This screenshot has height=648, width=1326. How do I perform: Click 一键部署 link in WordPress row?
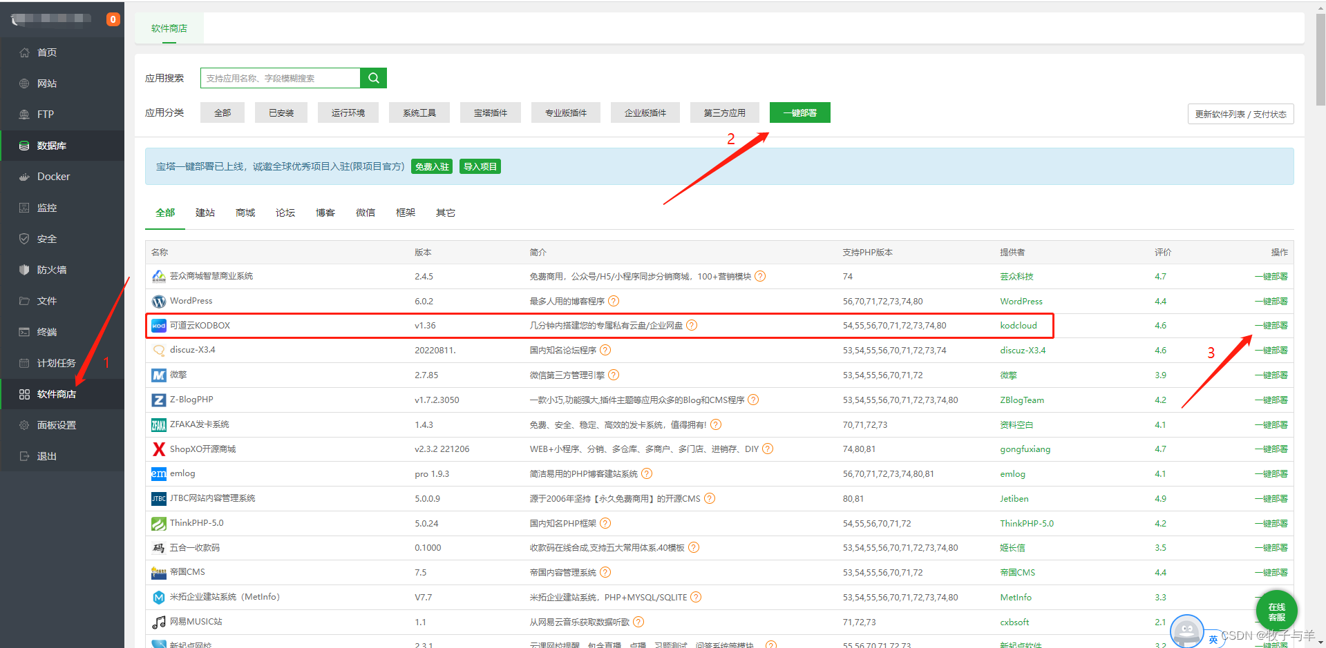point(1271,301)
